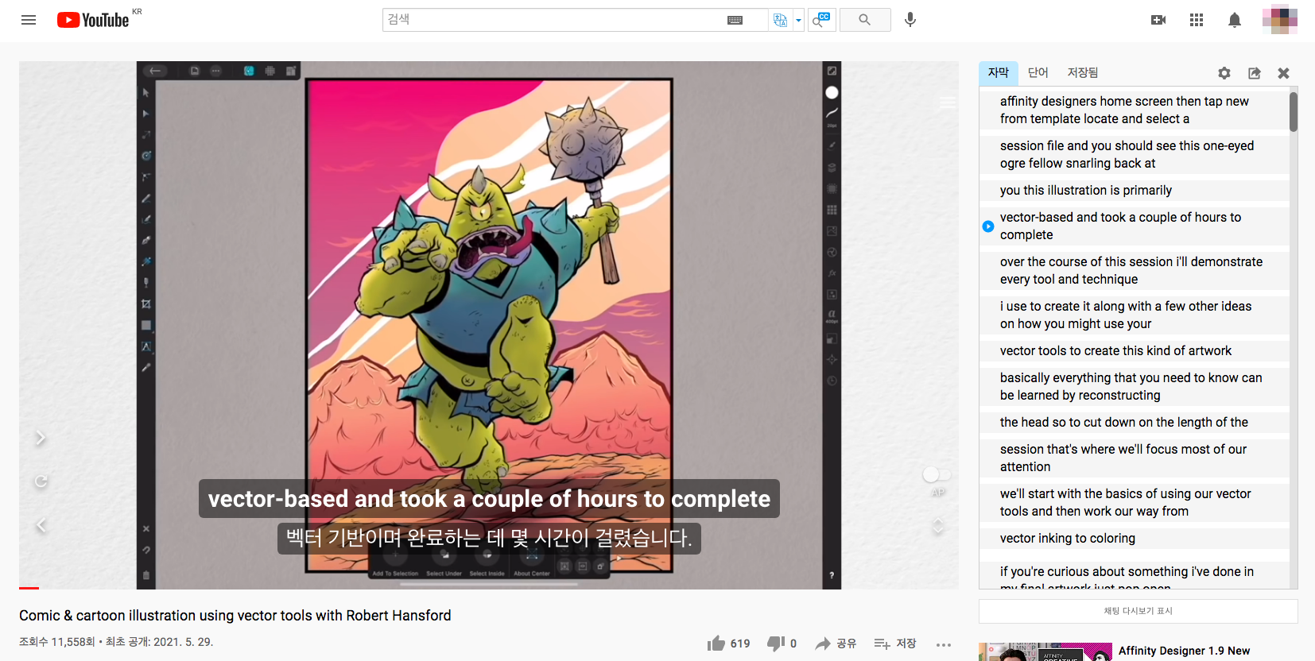Expand the translate language dropdown arrow

pyautogui.click(x=798, y=21)
